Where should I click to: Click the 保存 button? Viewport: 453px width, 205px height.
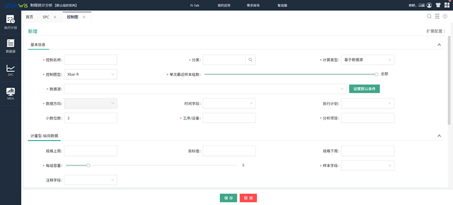229,198
